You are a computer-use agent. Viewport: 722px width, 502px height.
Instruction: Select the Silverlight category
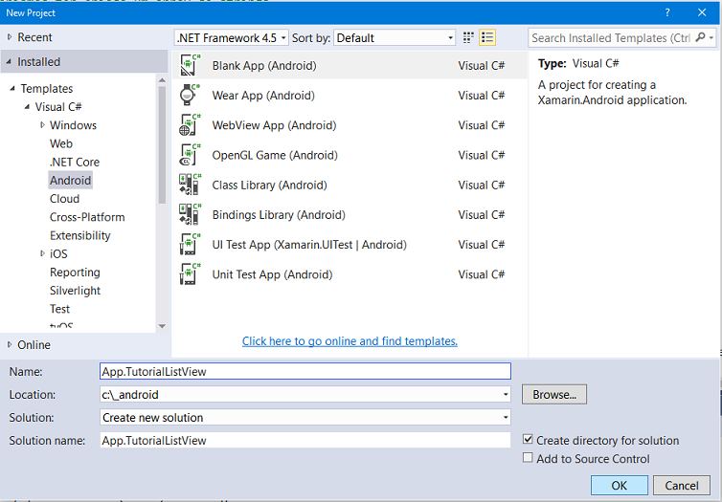click(75, 291)
